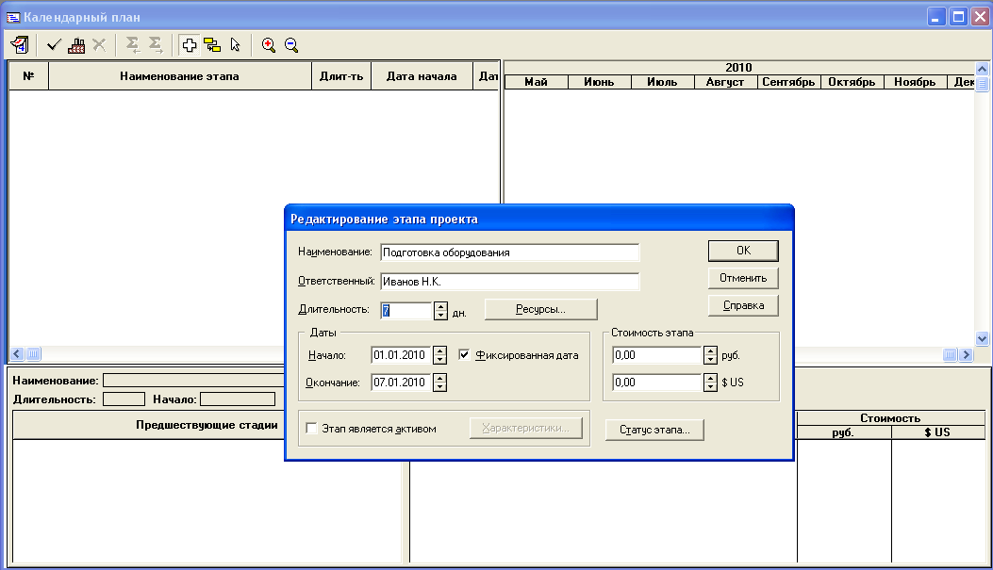Click the Gantt chart's vertical scrollbar down arrow

tap(982, 338)
